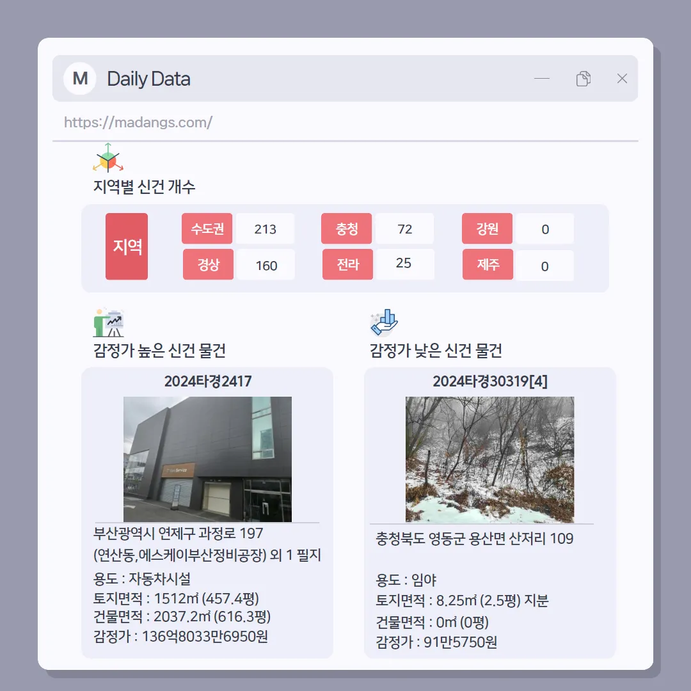
Task: Select the 충청 region button
Action: click(x=346, y=228)
